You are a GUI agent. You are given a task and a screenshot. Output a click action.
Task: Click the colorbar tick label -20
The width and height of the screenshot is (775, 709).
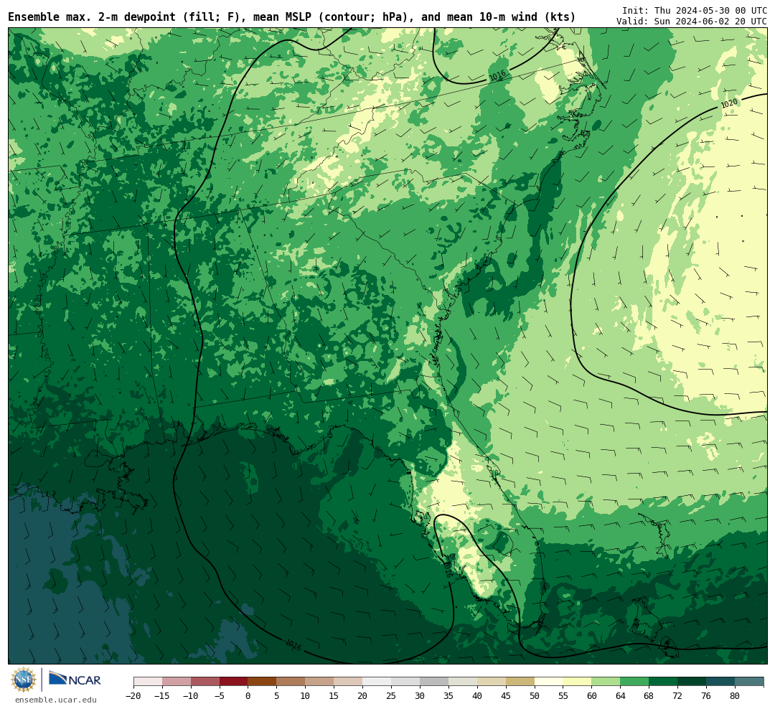click(x=133, y=696)
